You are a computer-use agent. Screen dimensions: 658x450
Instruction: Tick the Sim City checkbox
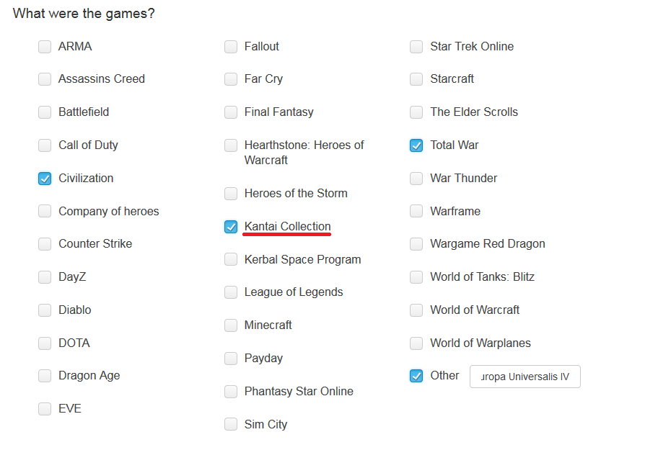tap(231, 425)
